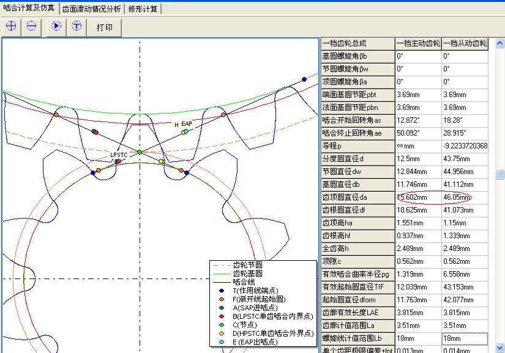Go to the 修形计算 tab
The image size is (505, 353).
143,9
